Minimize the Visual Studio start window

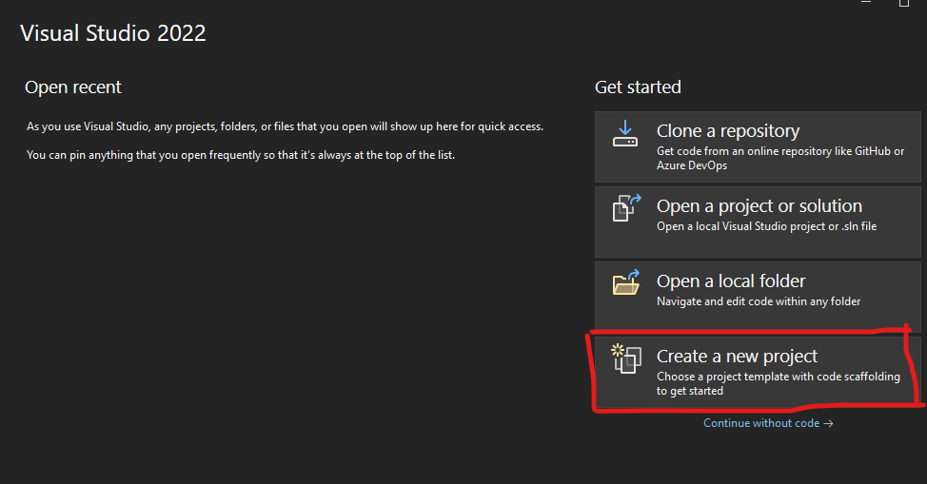(x=866, y=2)
